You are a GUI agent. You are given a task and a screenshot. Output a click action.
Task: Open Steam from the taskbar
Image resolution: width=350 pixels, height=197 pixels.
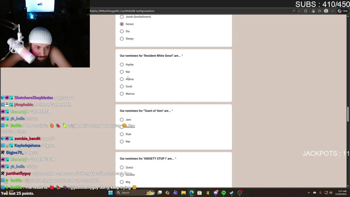[x=232, y=193]
